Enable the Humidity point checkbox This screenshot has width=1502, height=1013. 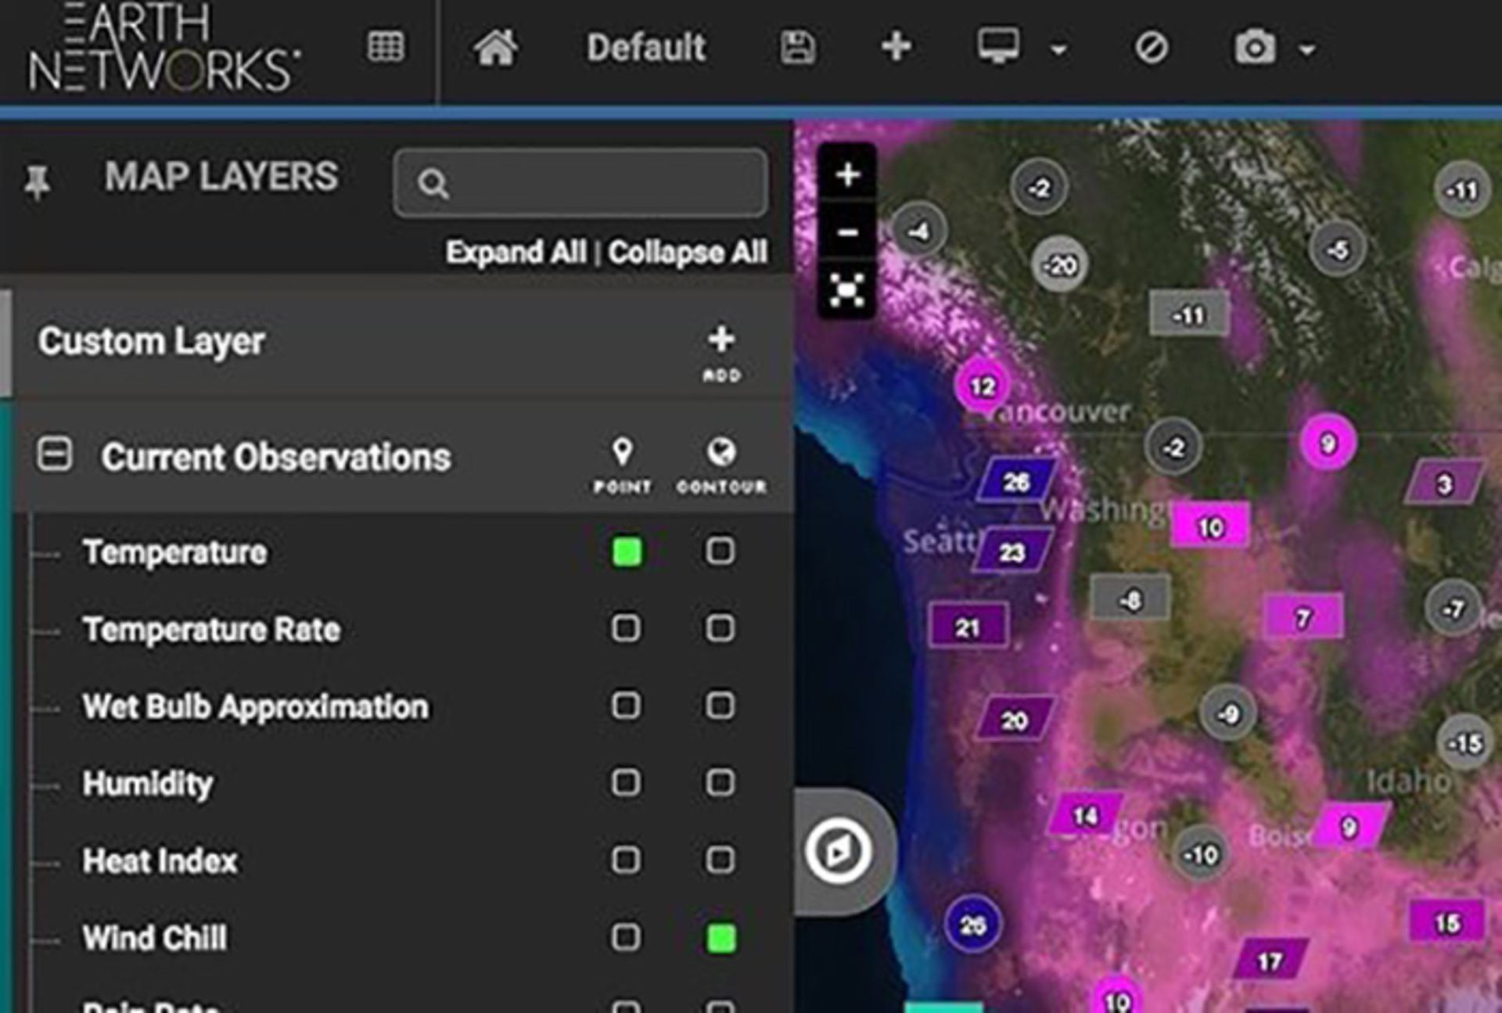coord(626,783)
